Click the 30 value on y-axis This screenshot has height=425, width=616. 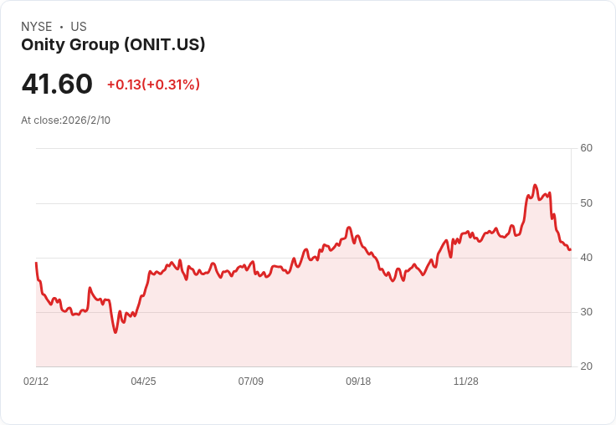click(x=586, y=312)
